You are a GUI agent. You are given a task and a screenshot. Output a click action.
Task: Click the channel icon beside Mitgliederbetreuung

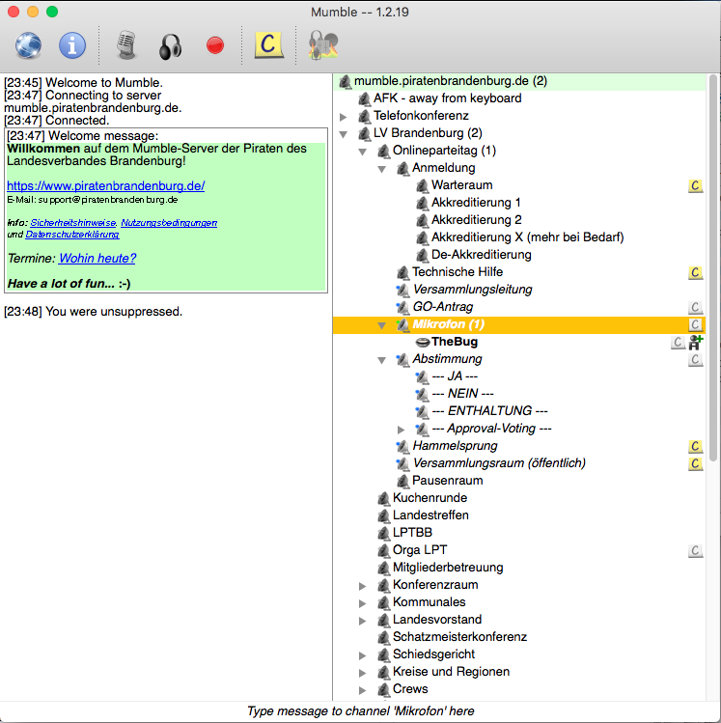pos(383,568)
